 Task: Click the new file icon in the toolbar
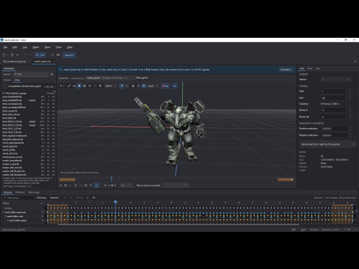click(4, 55)
